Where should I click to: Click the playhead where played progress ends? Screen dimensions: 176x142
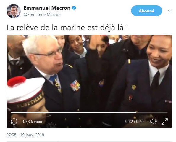(136, 112)
